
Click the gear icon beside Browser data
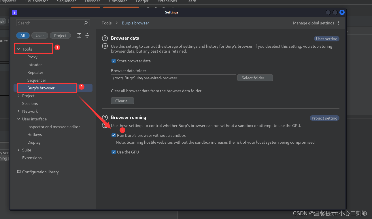105,46
